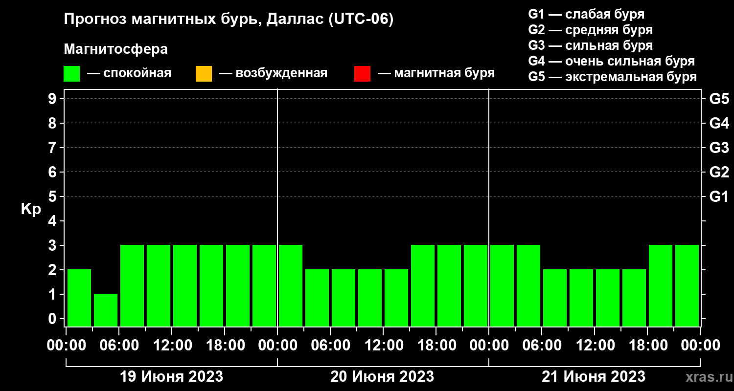Click the date label '20 Июня 2023'
This screenshot has width=734, height=391.
(x=382, y=377)
